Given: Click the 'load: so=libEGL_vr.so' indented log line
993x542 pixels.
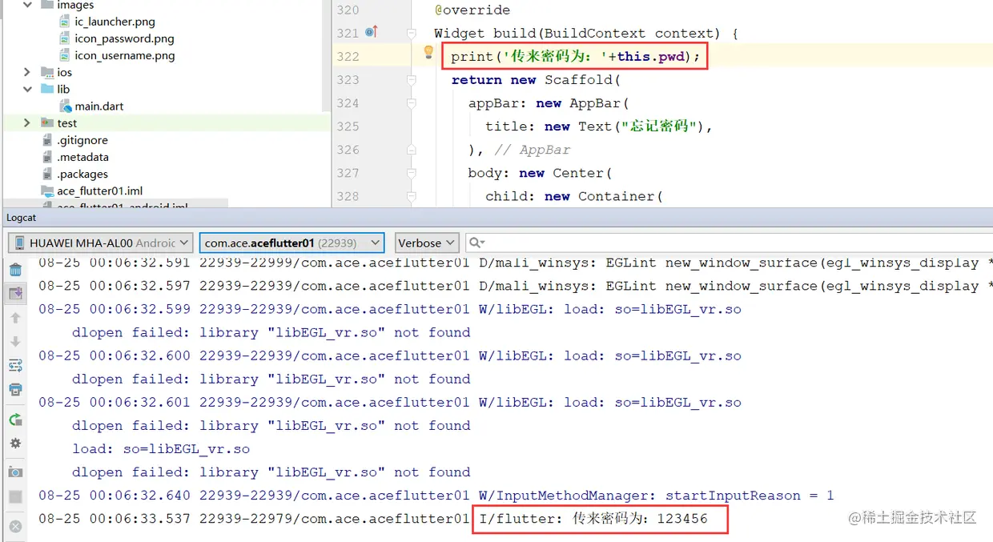Looking at the screenshot, I should (161, 449).
